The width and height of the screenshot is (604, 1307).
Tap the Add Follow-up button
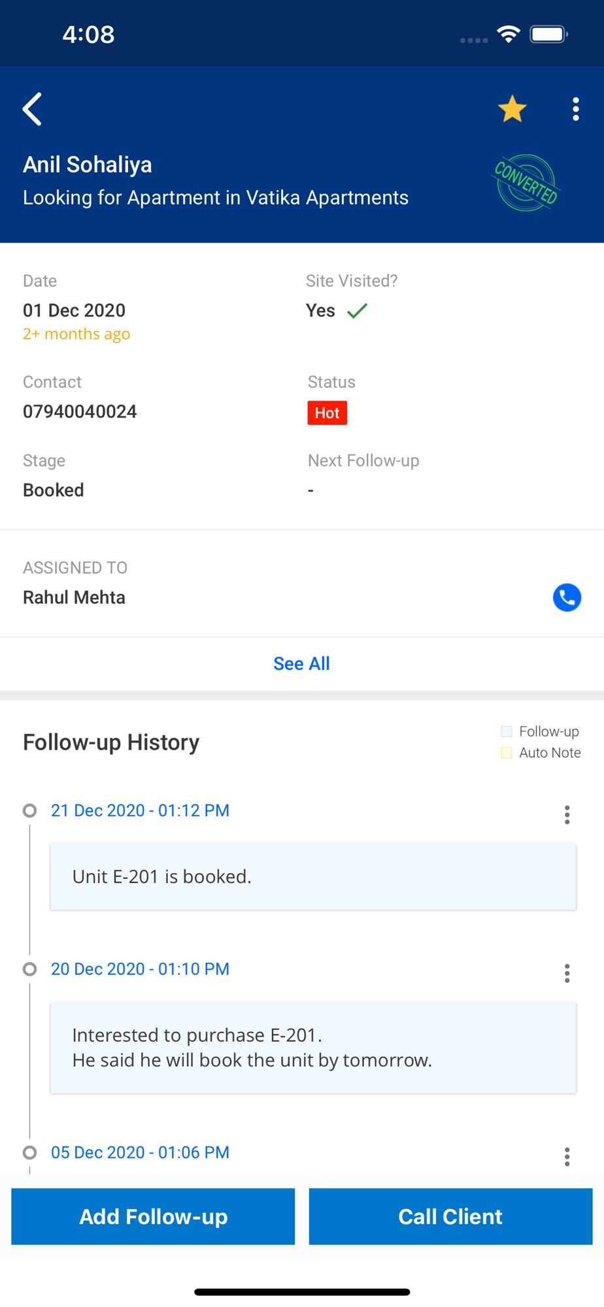[153, 1216]
